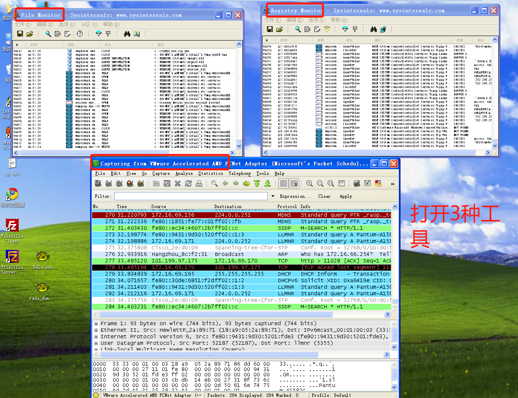The width and height of the screenshot is (518, 398).
Task: Click alarm clock icon in Registry Monitor
Action: click(x=327, y=29)
